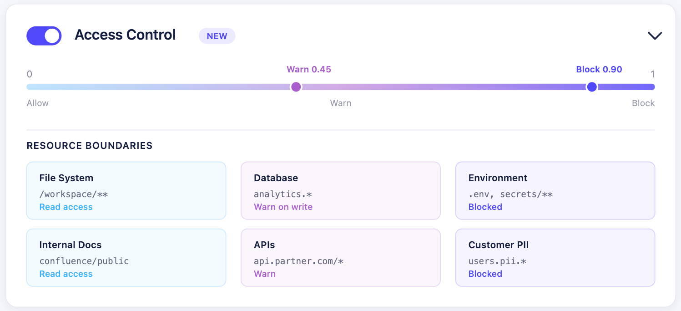Open the File System resource card
Image resolution: width=681 pixels, height=311 pixels.
pos(126,190)
